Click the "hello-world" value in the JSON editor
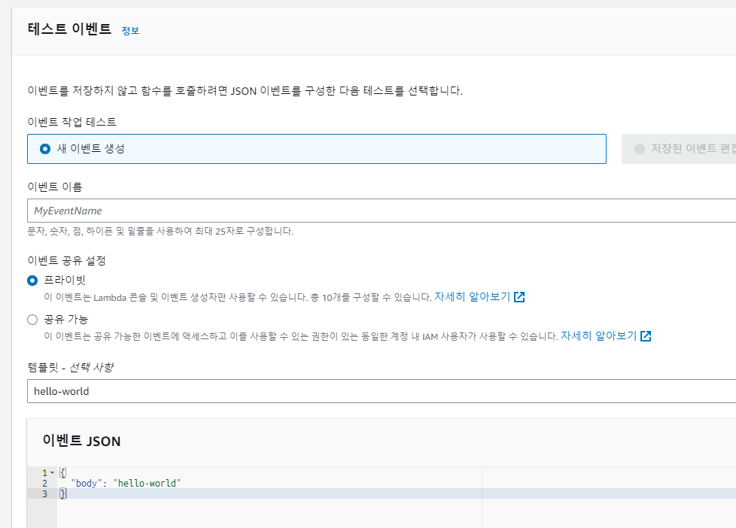 coord(147,483)
